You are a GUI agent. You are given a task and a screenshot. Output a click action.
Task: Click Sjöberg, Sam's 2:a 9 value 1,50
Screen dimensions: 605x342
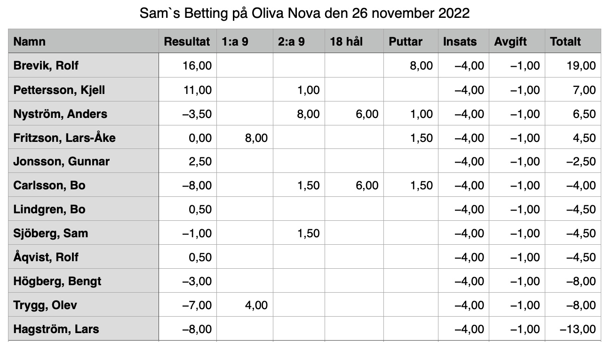(x=298, y=233)
